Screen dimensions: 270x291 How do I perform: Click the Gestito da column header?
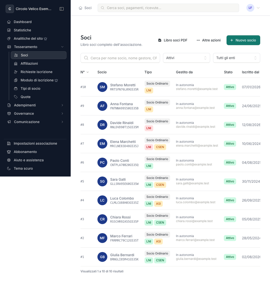coord(184,72)
